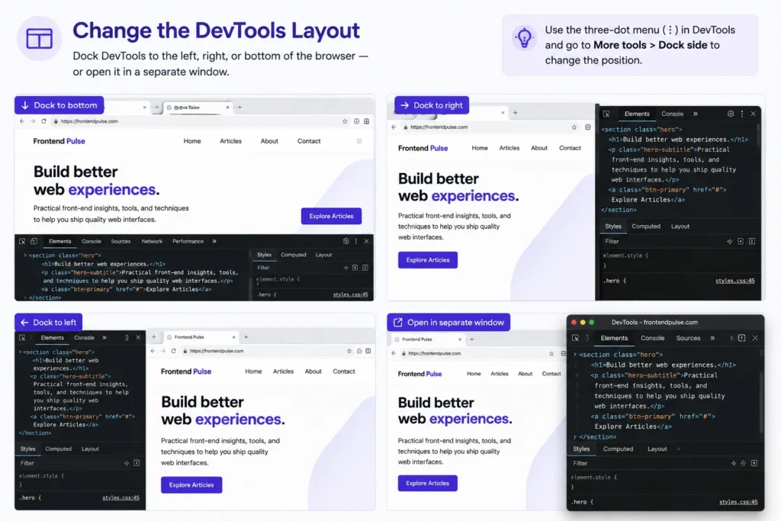The height and width of the screenshot is (521, 781).
Task: Expand more tabs chevron after Performance tab
Action: coord(214,241)
